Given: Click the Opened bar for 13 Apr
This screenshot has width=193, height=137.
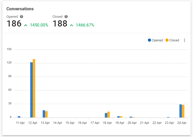Looking at the screenshot, I should (44, 114).
